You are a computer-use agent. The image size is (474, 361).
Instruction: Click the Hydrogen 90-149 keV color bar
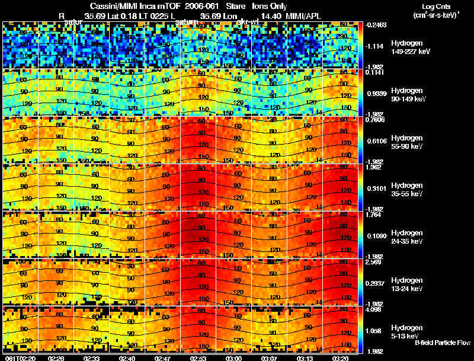coord(361,92)
